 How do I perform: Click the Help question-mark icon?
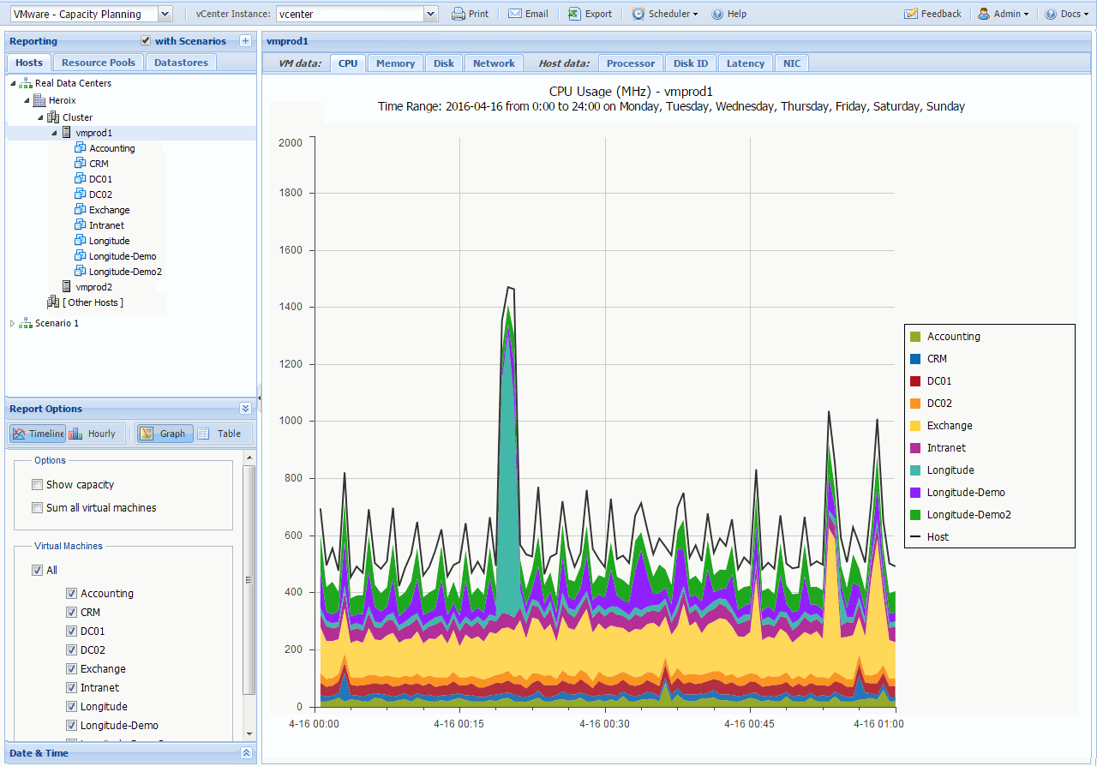point(717,14)
